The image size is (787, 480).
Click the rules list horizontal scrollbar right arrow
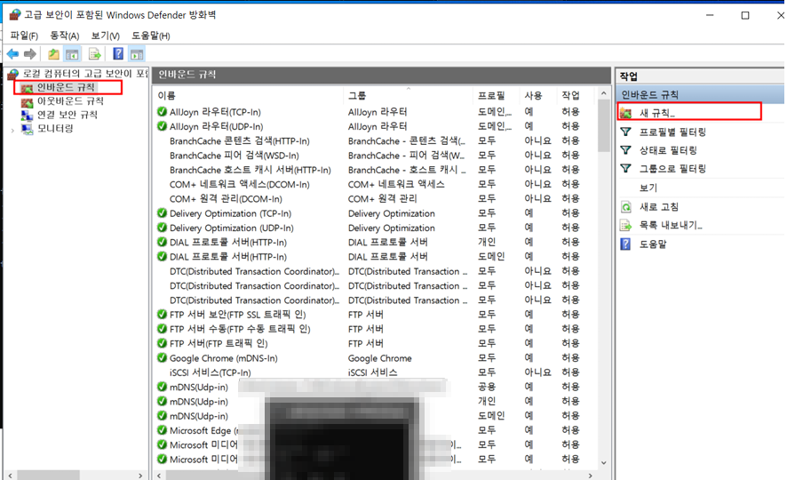point(591,475)
